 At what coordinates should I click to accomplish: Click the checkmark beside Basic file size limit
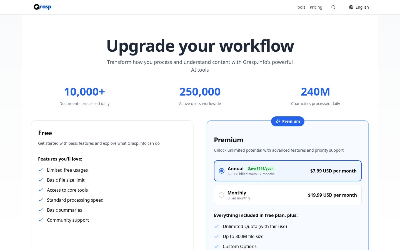[x=41, y=180]
